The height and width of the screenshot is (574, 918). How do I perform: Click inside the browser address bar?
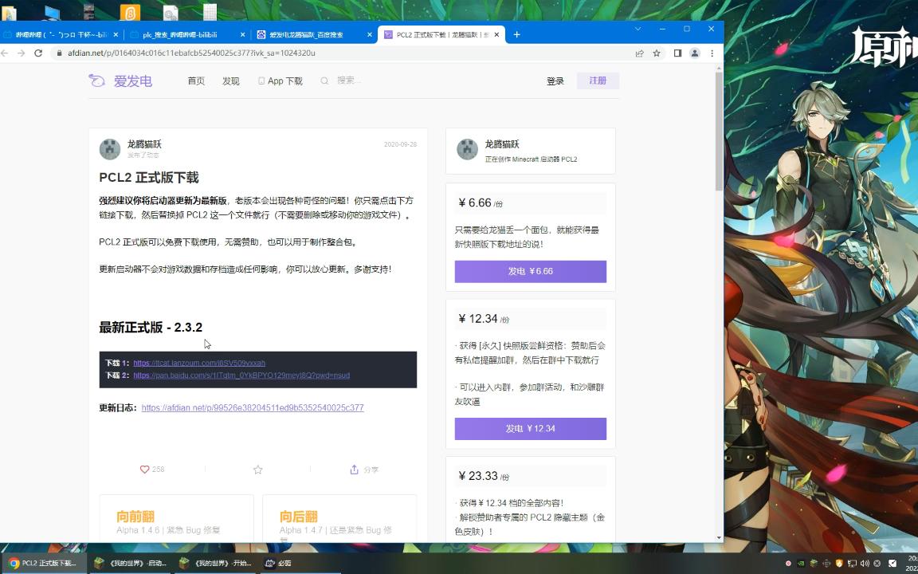click(x=239, y=53)
